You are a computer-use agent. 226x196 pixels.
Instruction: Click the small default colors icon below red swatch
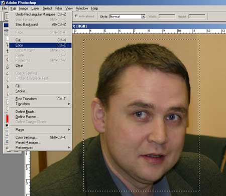[x=7, y=125]
